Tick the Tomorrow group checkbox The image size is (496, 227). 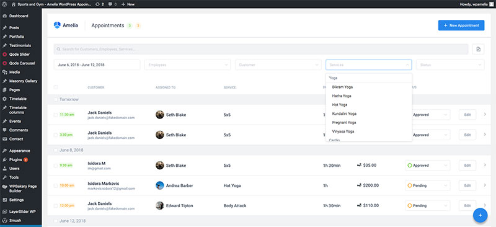click(56, 99)
